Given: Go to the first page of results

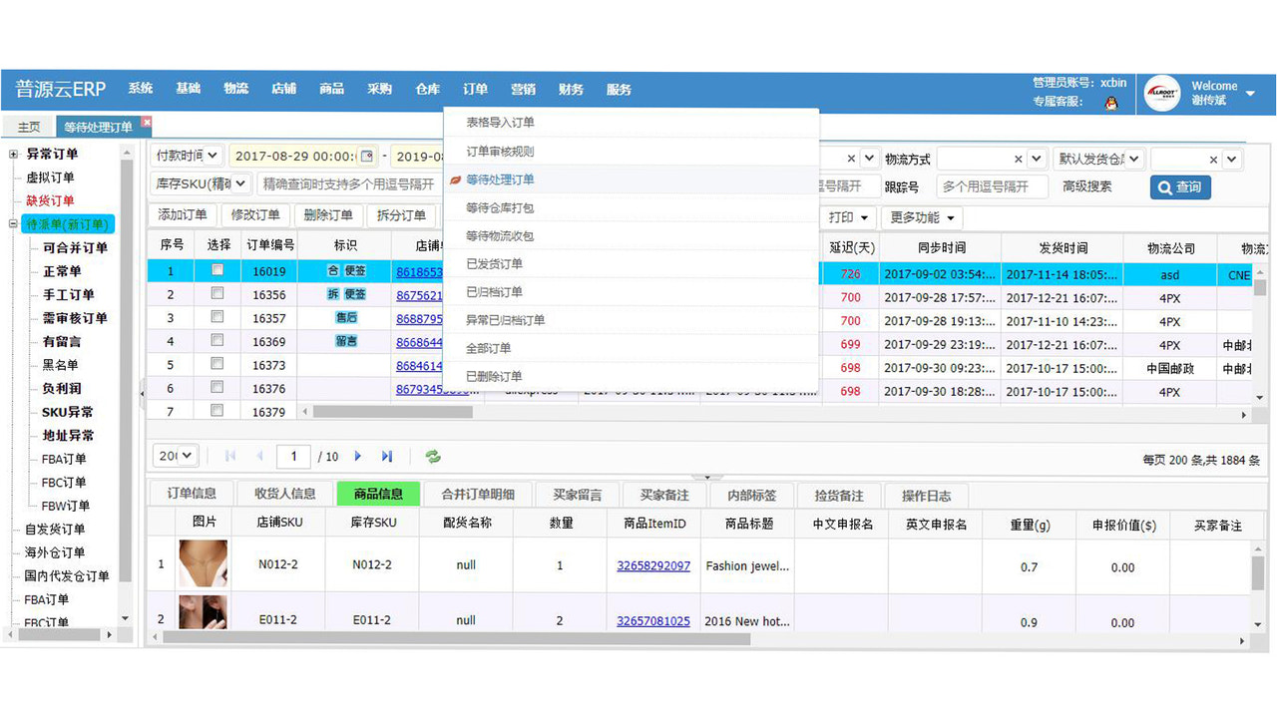Looking at the screenshot, I should click(230, 456).
